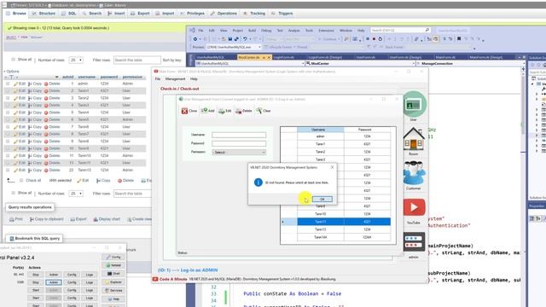Open the Structure tab in phpMyAdmin
Screen dimensions: 546x307
[x=44, y=14]
